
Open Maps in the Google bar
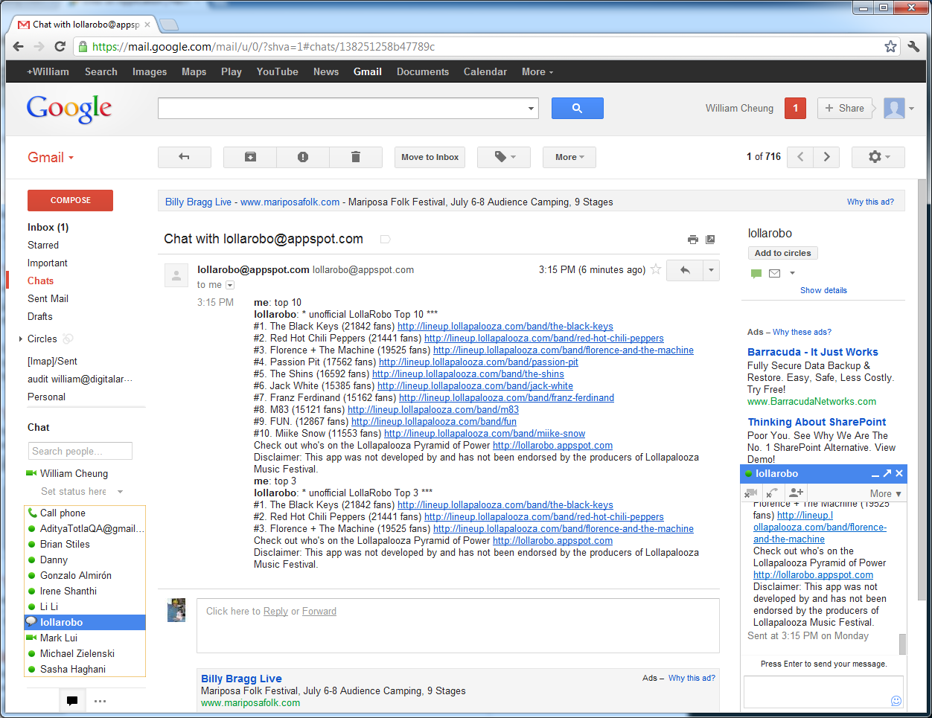(x=194, y=71)
